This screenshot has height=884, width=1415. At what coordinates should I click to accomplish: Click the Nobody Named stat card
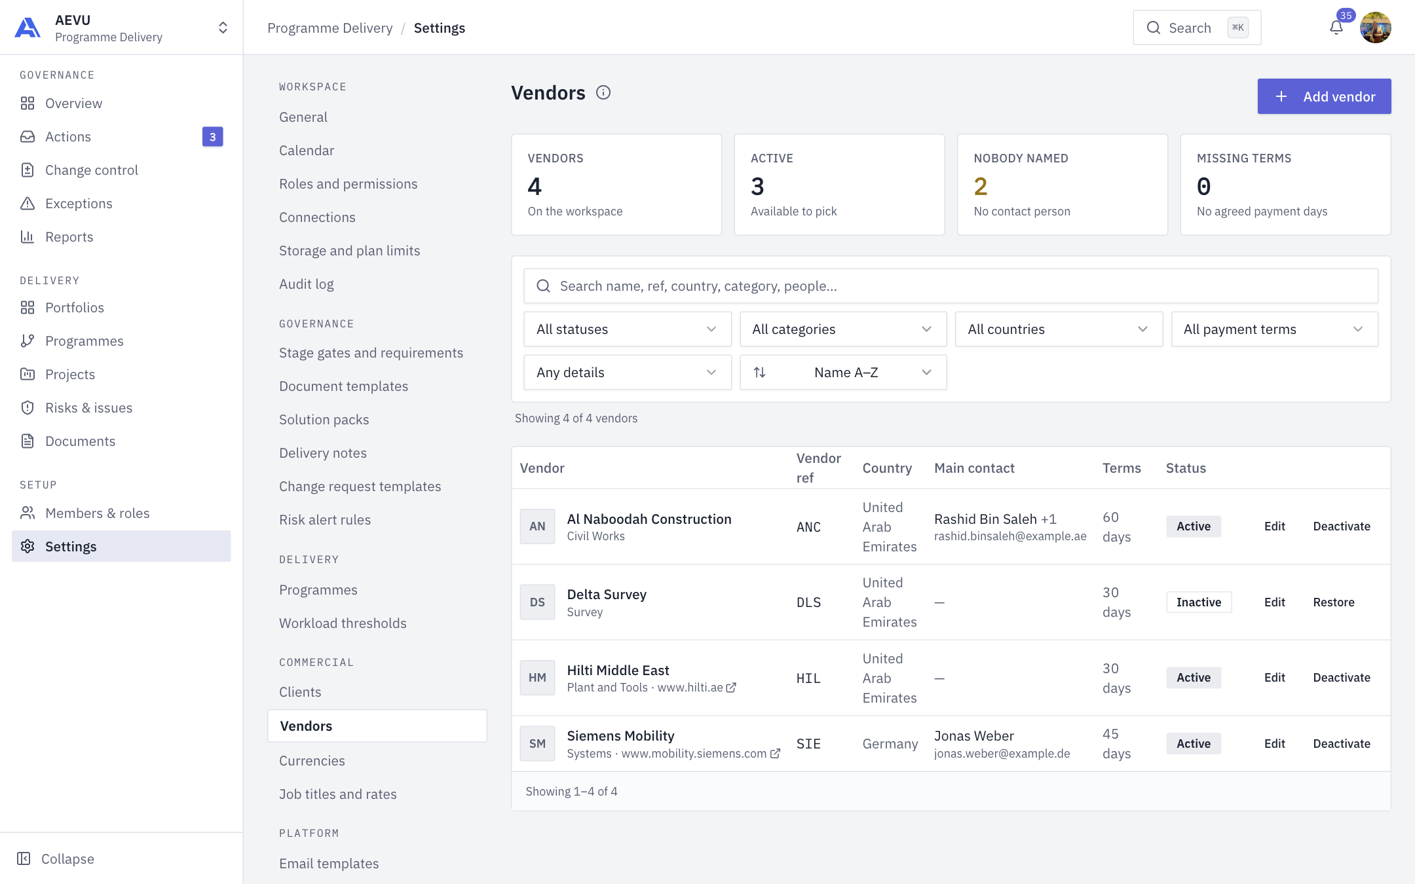[x=1062, y=185]
